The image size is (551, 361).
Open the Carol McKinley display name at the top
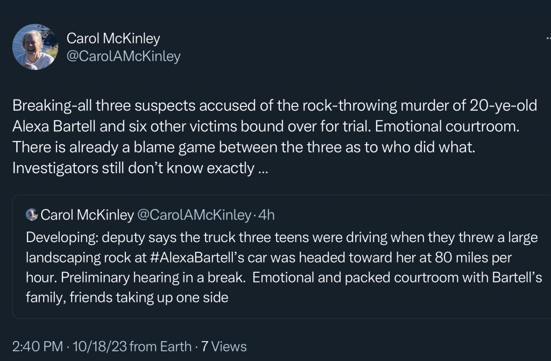point(113,38)
